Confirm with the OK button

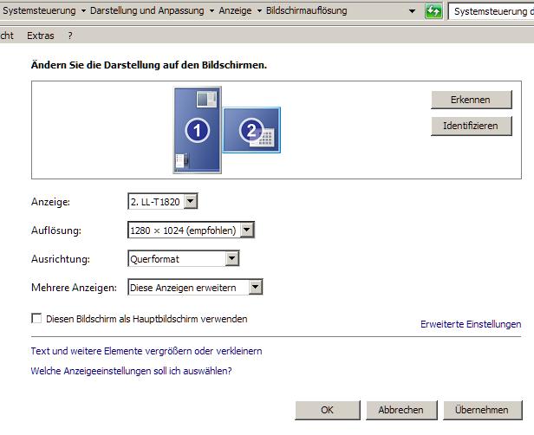328,410
